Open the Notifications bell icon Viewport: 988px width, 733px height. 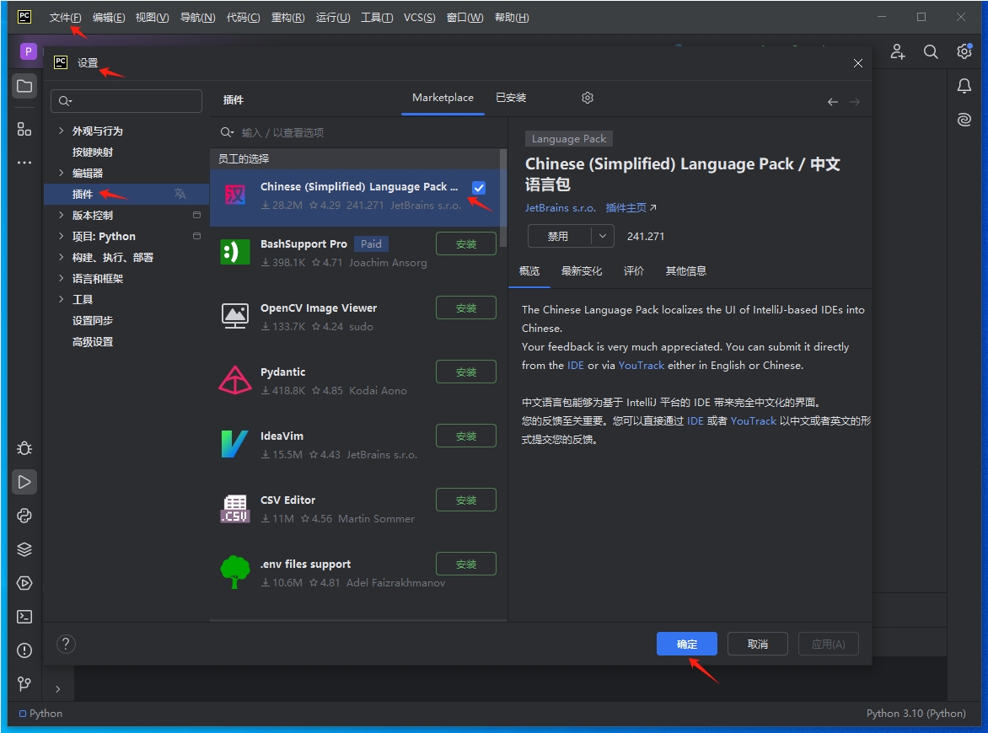point(964,86)
